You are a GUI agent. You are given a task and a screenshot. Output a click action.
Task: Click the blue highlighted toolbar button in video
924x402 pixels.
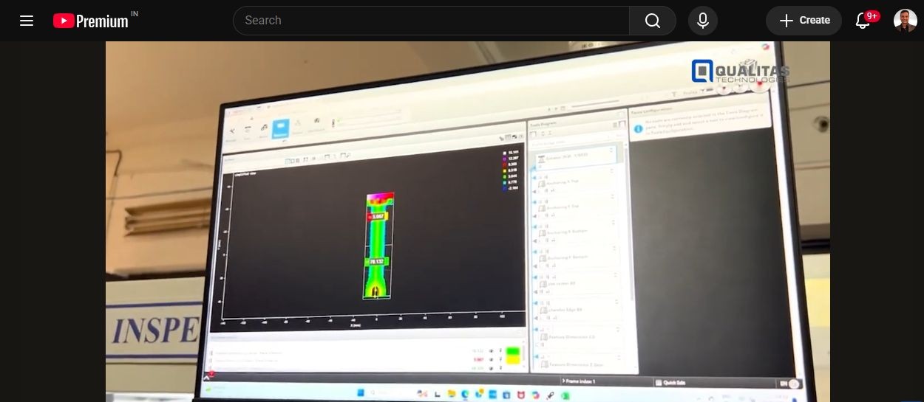[x=281, y=130]
